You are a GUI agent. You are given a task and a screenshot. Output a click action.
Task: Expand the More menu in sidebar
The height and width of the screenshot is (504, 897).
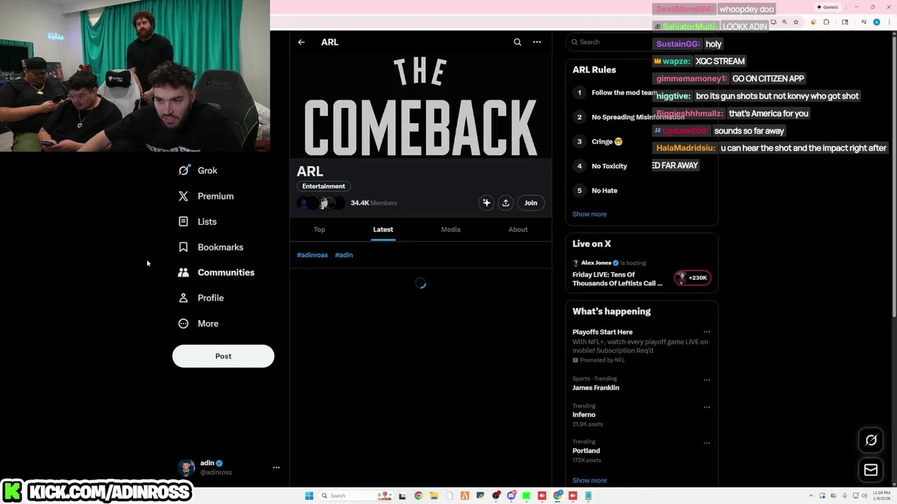point(198,323)
